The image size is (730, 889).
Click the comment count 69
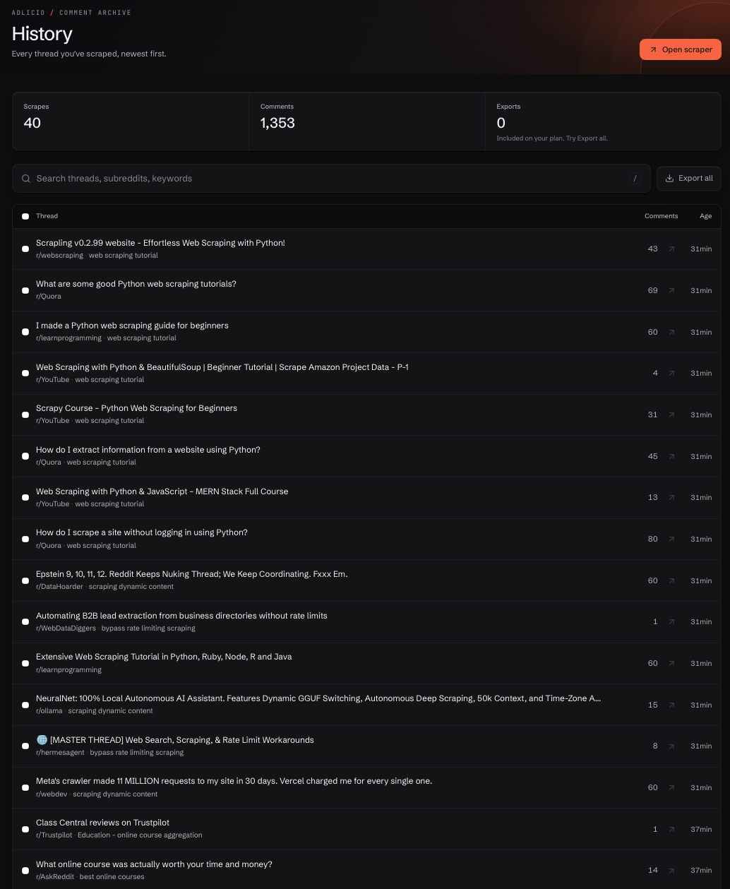pos(652,290)
